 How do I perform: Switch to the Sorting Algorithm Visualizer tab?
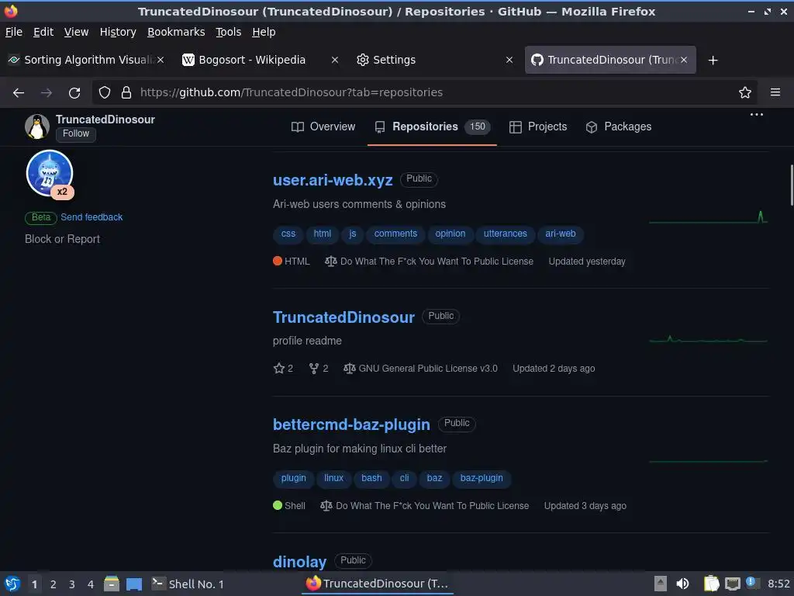[85, 61]
